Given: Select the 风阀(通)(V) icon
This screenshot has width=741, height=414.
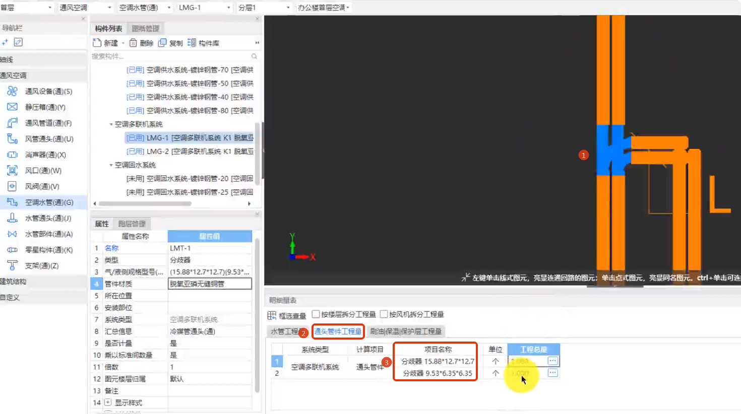Looking at the screenshot, I should coord(12,186).
